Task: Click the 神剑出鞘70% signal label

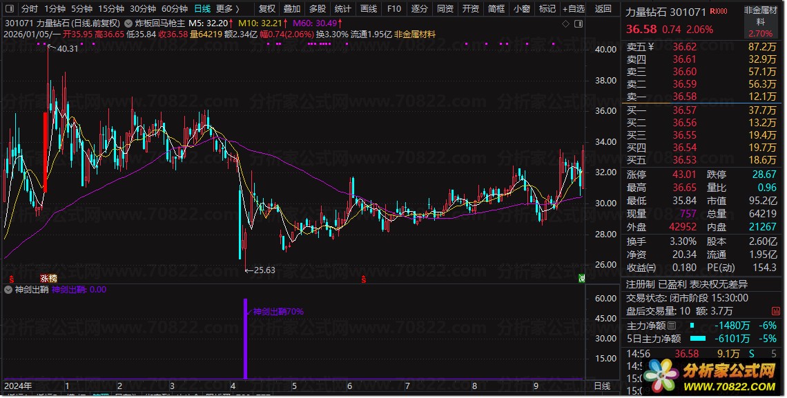Action: [278, 312]
